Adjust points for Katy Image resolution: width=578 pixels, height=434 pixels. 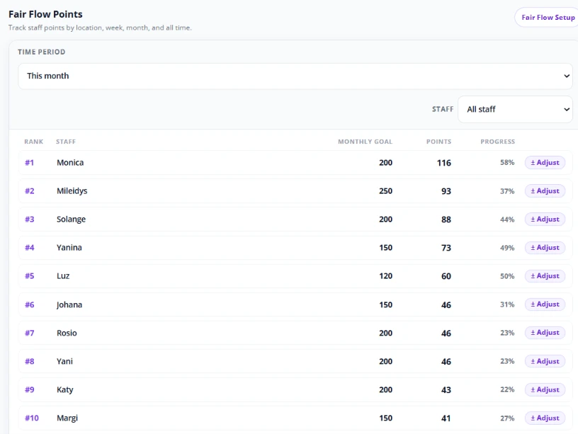[545, 390]
